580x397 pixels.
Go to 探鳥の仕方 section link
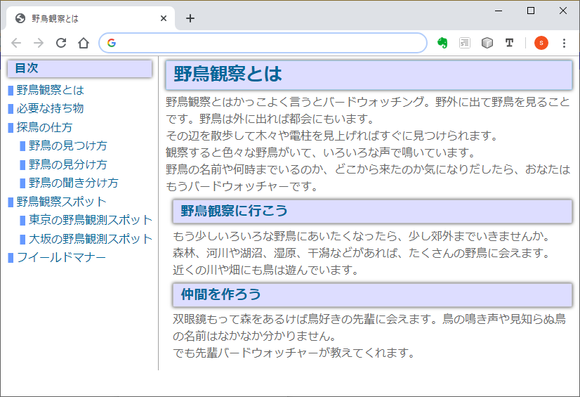click(x=44, y=127)
